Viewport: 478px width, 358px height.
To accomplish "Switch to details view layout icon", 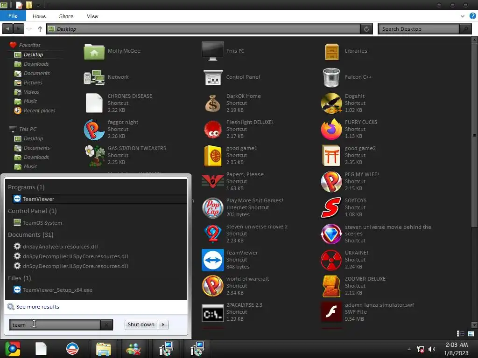I will (x=460, y=334).
